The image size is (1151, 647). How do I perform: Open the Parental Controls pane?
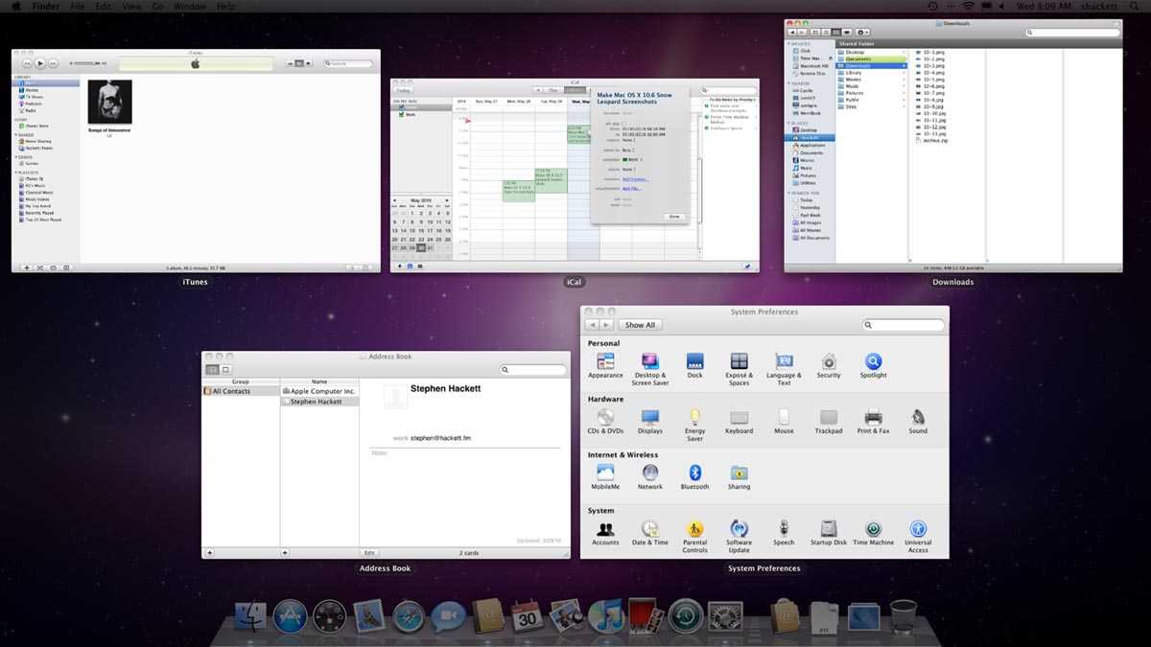tap(694, 529)
